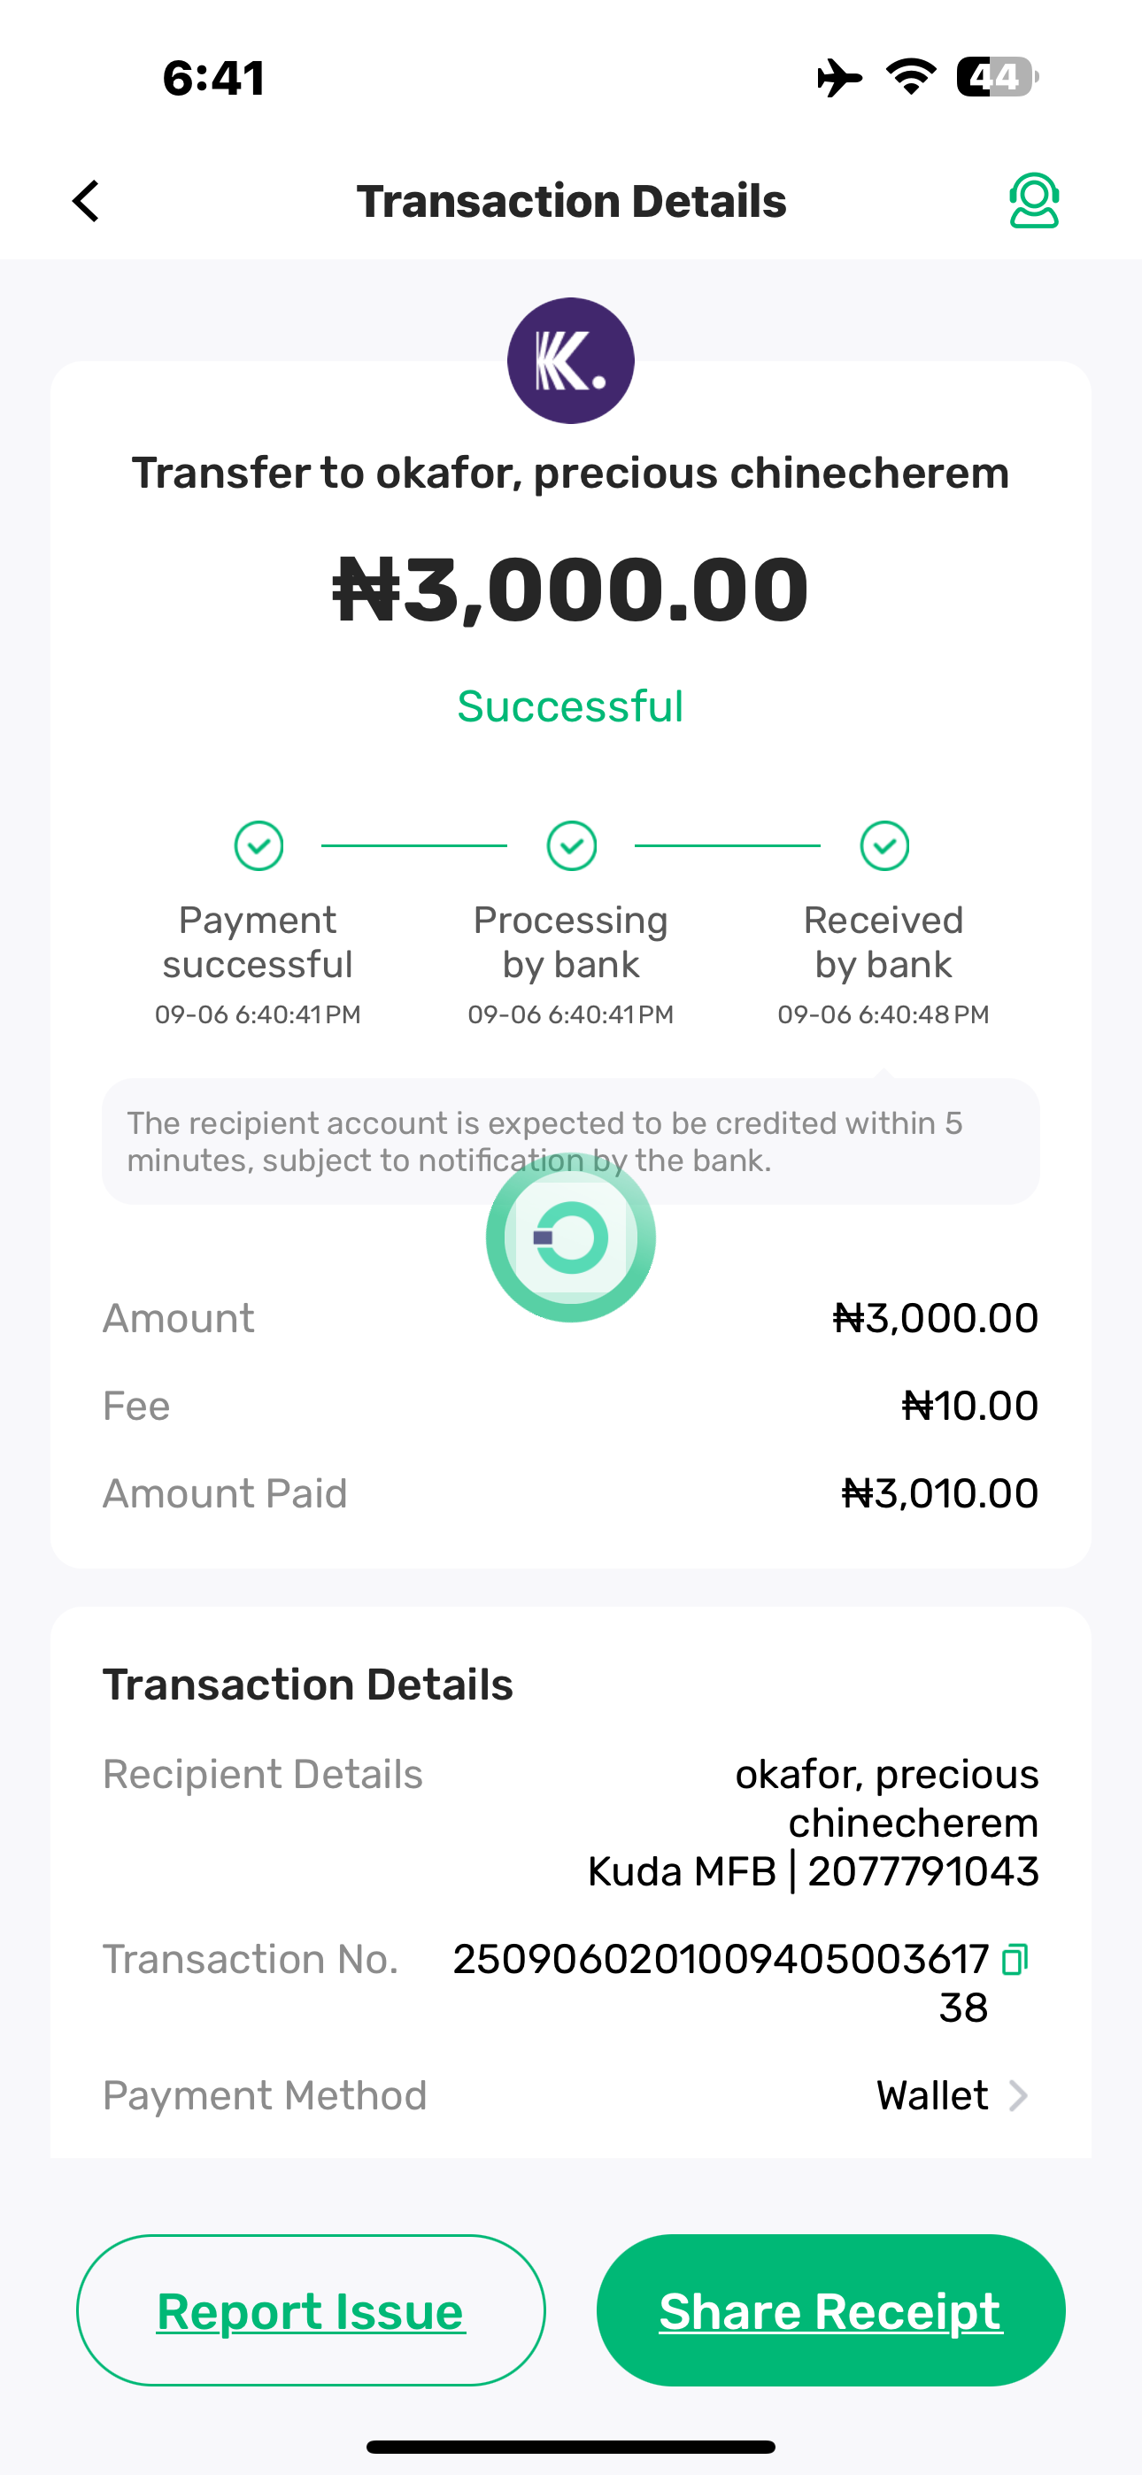Copy the transaction number

tap(1015, 1959)
